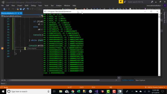
Task: Open the green Camtasia taskbar icon
Action: point(108,91)
